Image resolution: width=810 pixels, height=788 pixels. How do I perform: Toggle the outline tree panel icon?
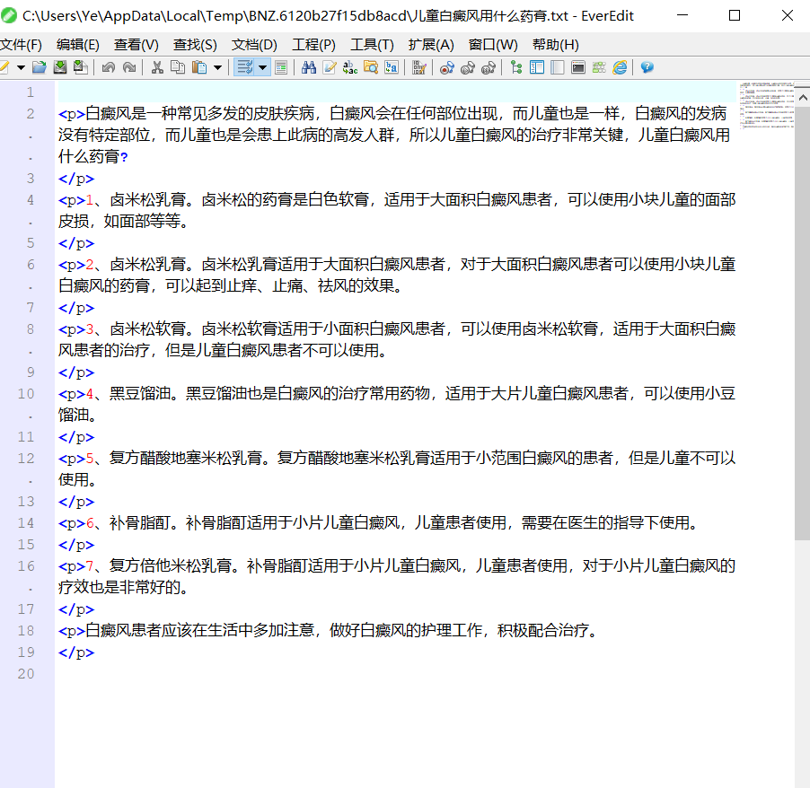tap(516, 67)
